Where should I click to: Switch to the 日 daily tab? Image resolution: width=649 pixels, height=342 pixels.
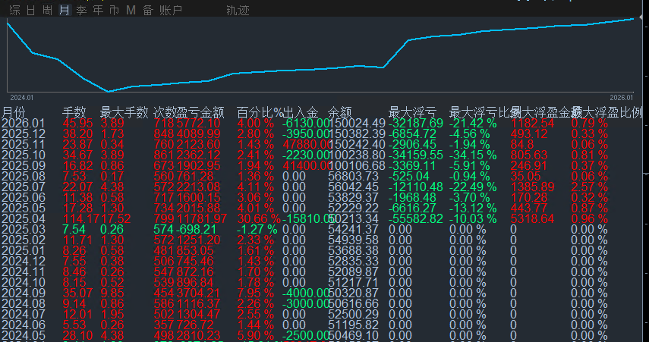coord(31,11)
